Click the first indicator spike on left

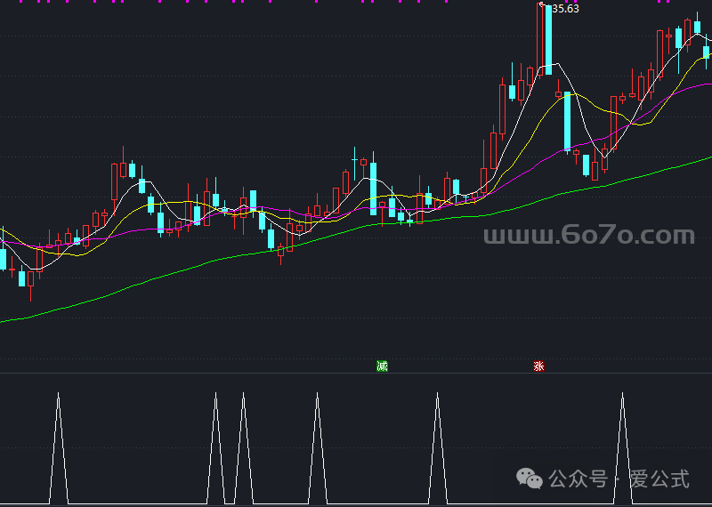point(59,445)
